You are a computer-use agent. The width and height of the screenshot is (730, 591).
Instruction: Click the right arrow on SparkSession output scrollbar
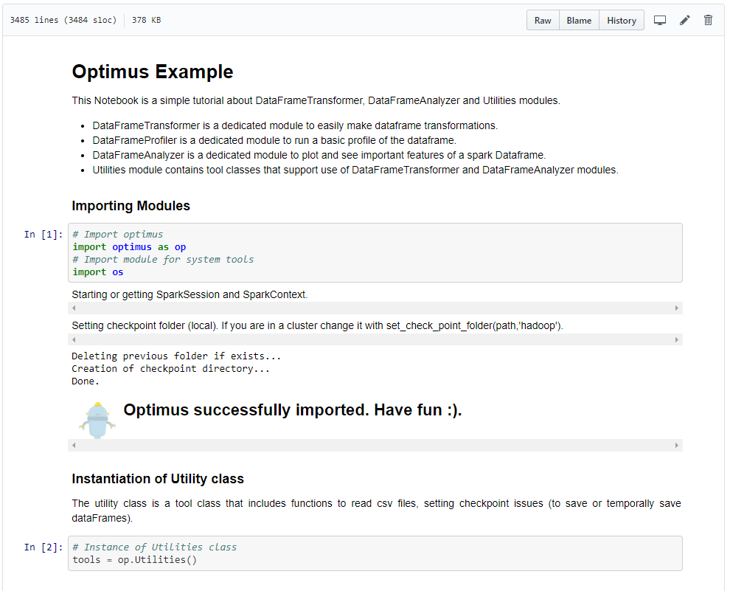(677, 308)
